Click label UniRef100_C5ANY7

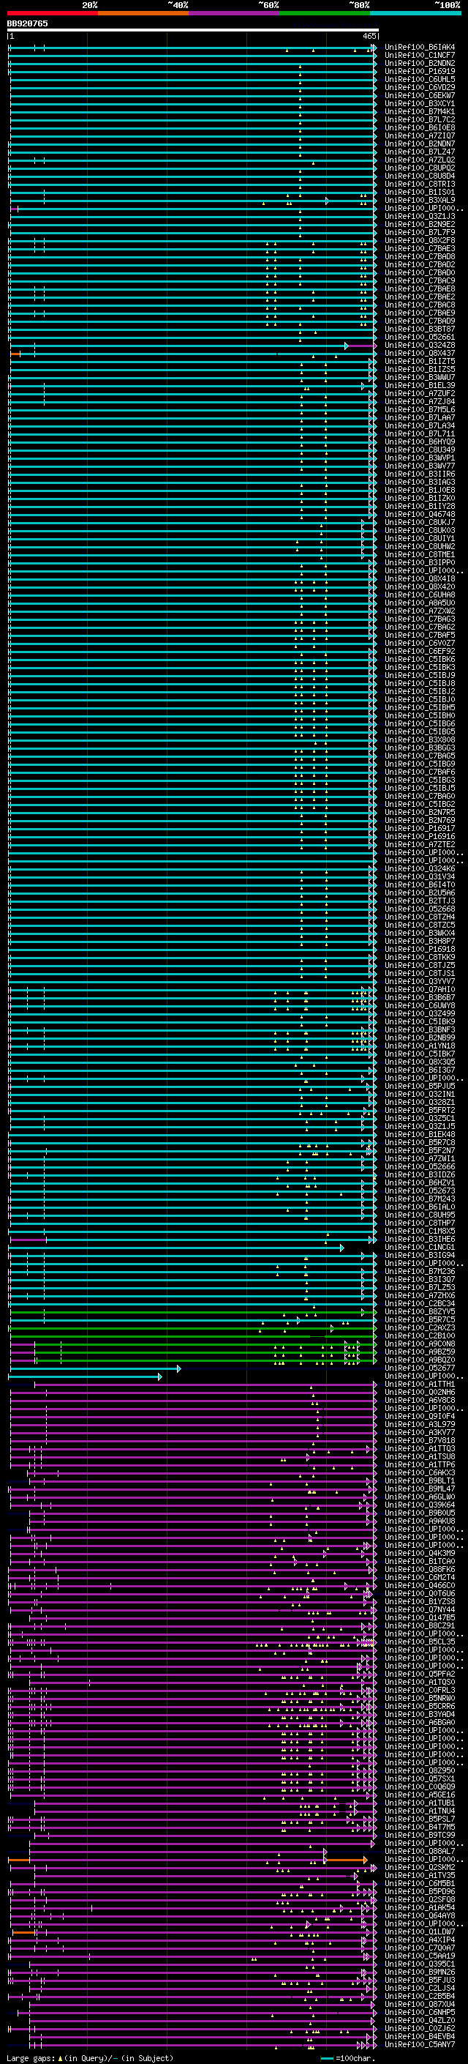tap(420, 2045)
